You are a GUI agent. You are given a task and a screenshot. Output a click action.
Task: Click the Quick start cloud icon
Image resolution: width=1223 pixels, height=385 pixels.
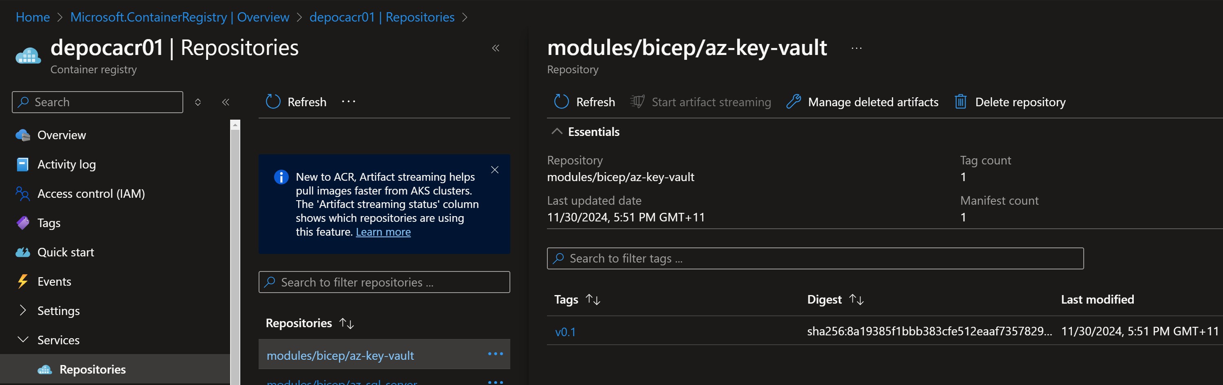[x=23, y=253]
